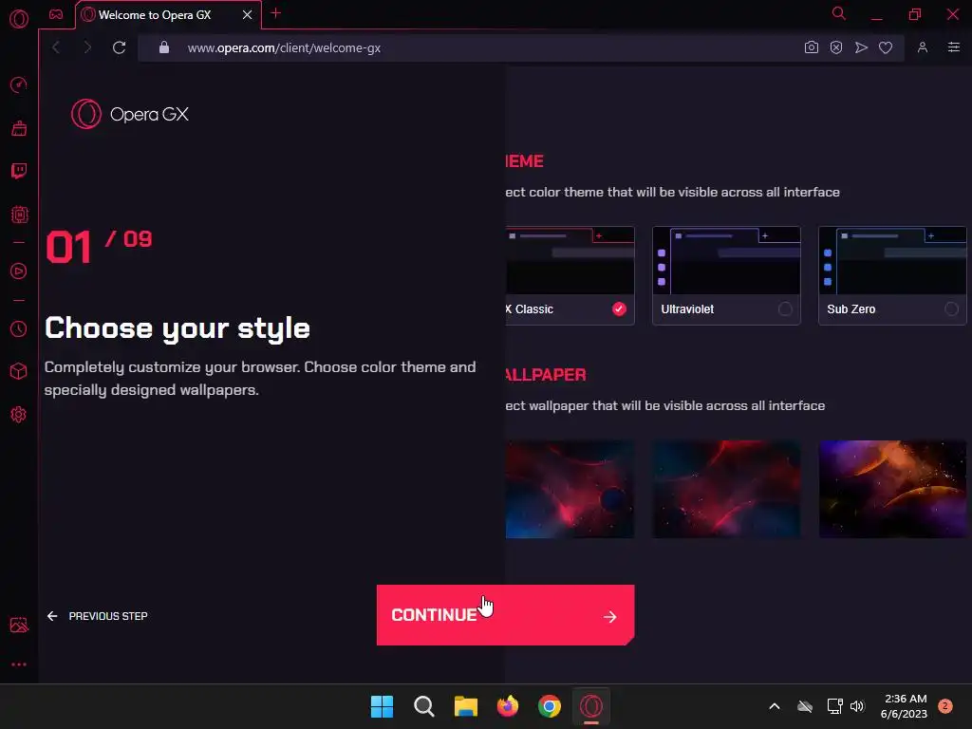Open the Opera menu logo in the sidebar
This screenshot has height=729, width=972.
[19, 19]
